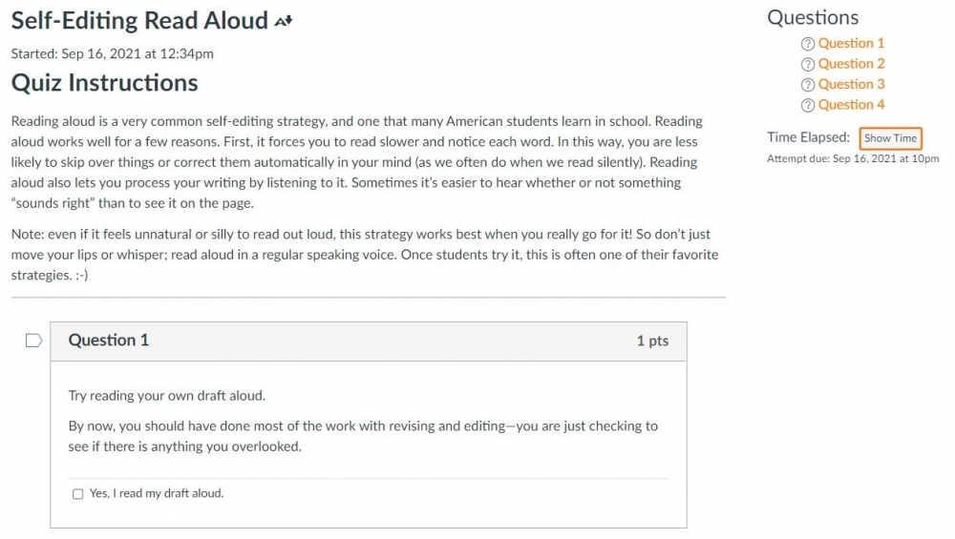Viewport: 955px width, 539px height.
Task: Click the question mark icon beside Question 3
Action: pos(808,85)
